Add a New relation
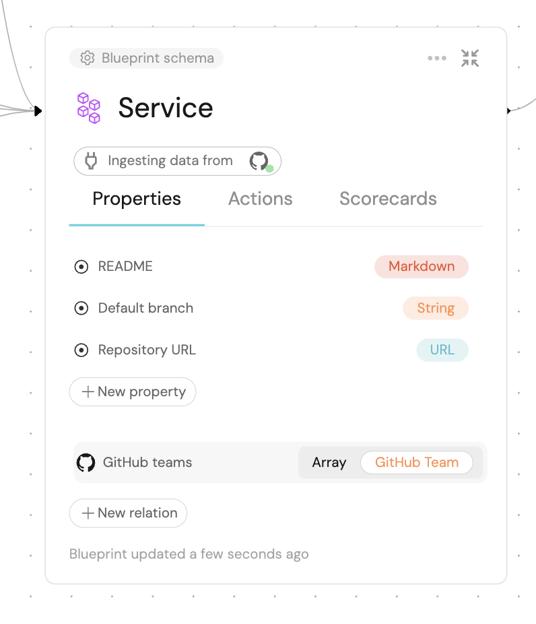The width and height of the screenshot is (536, 624). coord(129,513)
